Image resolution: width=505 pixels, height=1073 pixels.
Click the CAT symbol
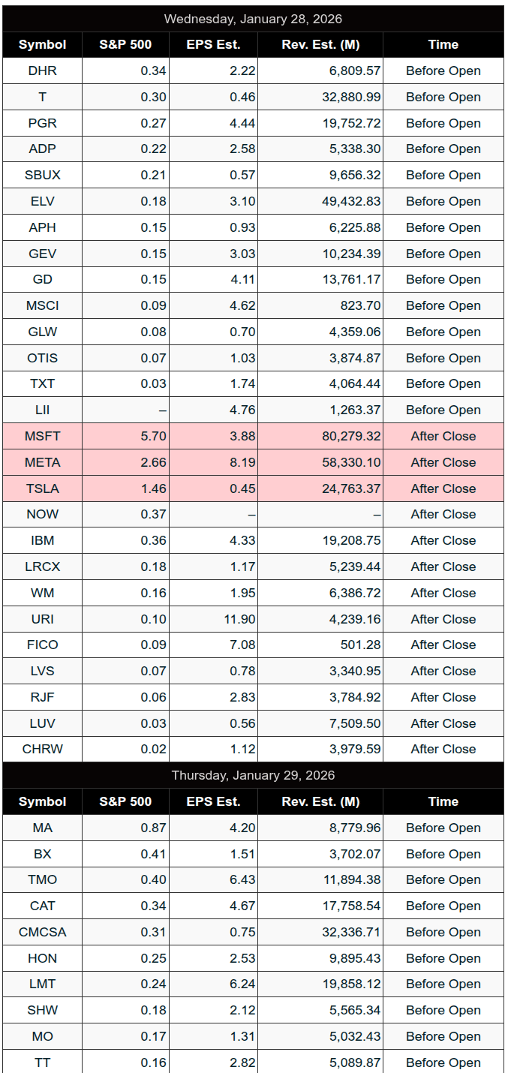click(42, 906)
